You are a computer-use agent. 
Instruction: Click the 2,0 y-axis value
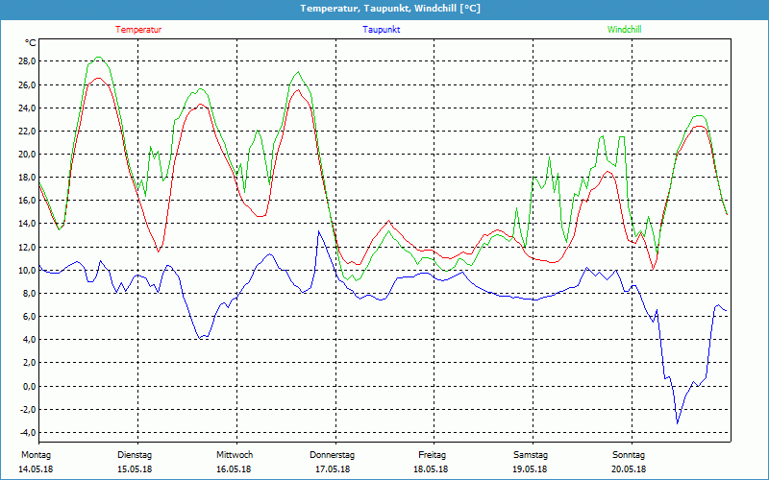[30, 363]
